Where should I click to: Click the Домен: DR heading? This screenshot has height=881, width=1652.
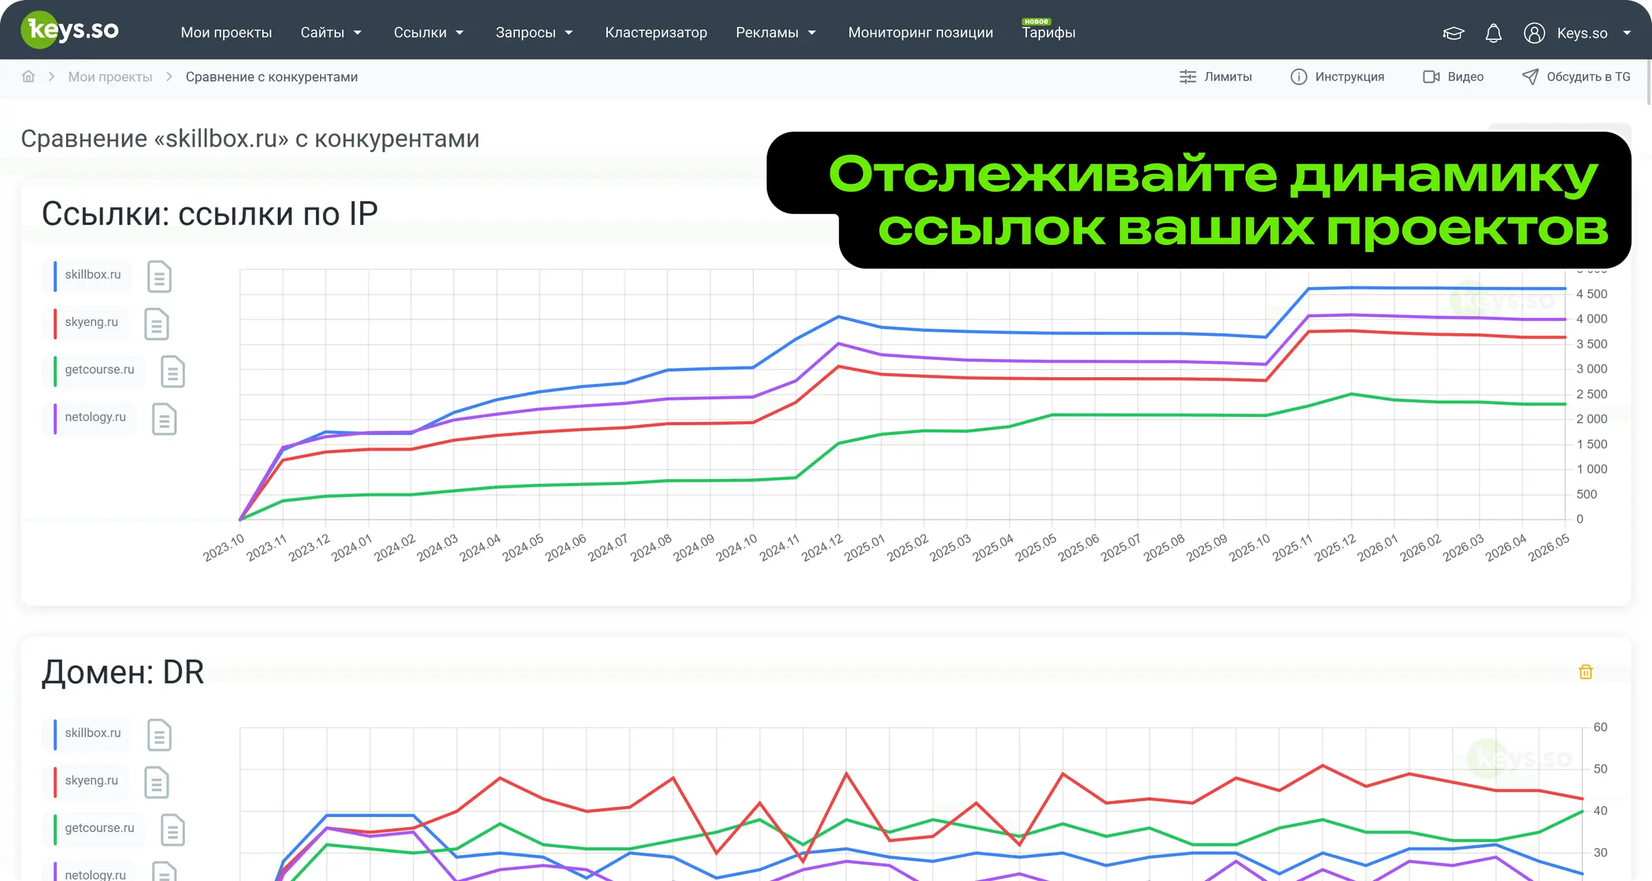click(x=123, y=672)
